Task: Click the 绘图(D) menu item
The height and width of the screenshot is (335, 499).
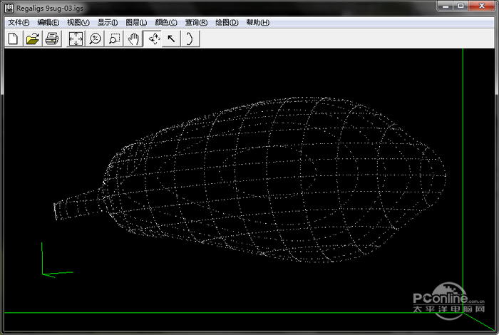Action: (x=227, y=22)
